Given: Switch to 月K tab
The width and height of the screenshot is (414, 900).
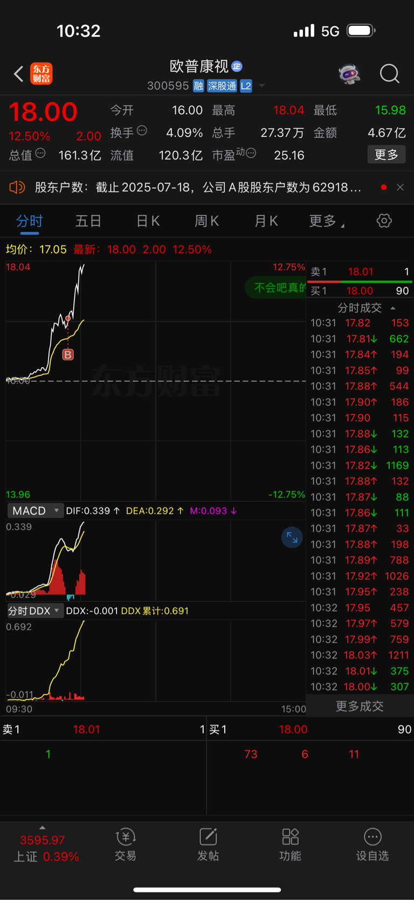Looking at the screenshot, I should point(266,221).
